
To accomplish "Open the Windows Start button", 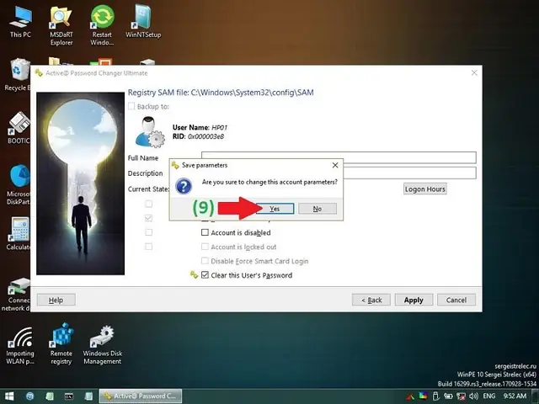I will pyautogui.click(x=9, y=396).
